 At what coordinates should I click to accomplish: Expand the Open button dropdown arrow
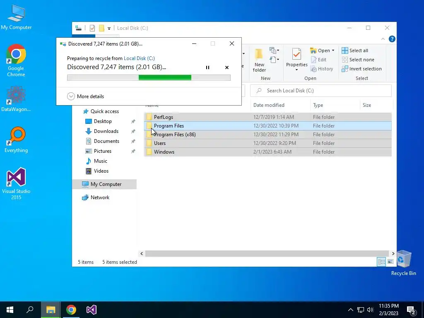click(x=333, y=51)
